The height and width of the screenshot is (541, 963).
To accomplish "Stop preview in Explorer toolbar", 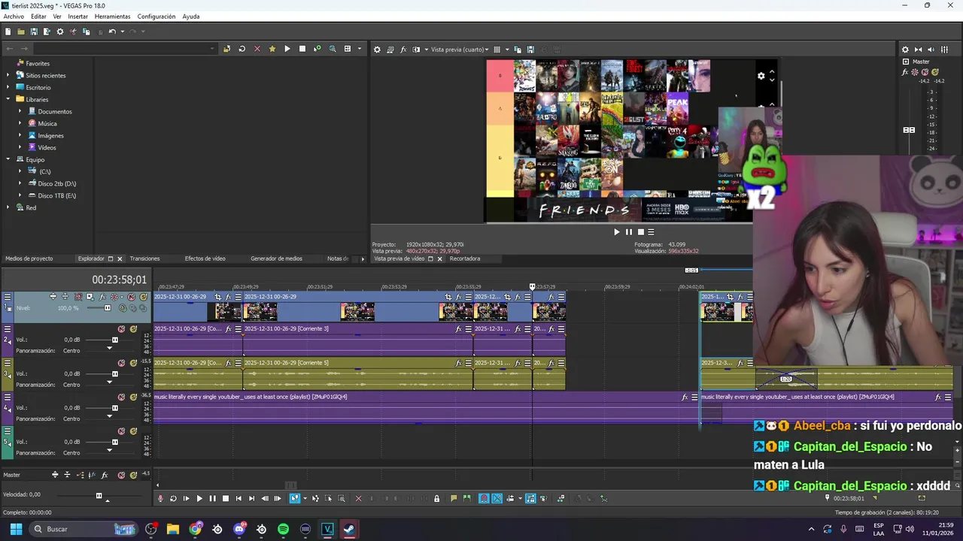I will click(302, 49).
